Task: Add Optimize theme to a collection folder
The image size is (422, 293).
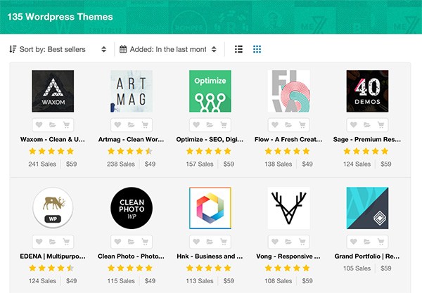Action: click(210, 125)
